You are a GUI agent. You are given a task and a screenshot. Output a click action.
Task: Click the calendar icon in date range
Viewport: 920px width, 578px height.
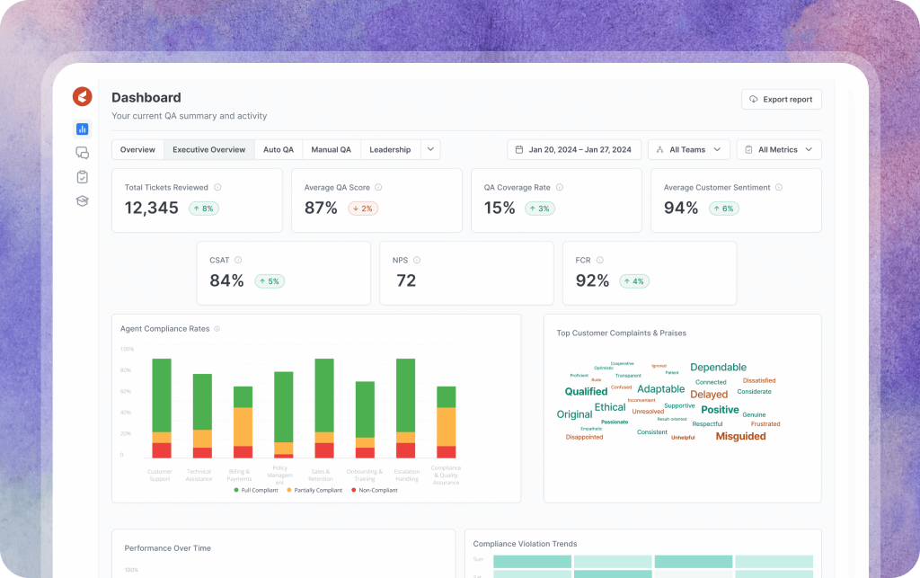[x=519, y=149]
